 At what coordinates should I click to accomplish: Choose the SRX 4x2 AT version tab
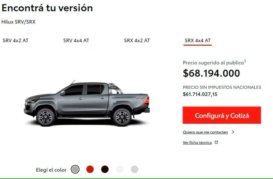[x=137, y=41]
